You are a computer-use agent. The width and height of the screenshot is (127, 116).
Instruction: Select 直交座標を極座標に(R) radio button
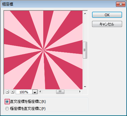click(7, 102)
